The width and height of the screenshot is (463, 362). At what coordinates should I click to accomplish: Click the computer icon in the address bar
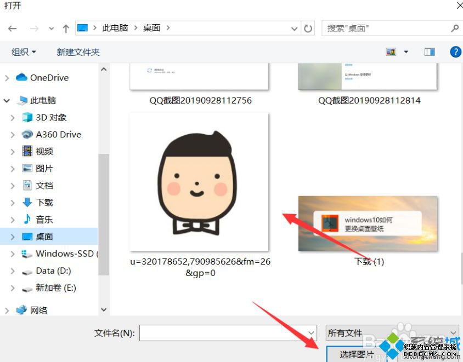click(82, 28)
